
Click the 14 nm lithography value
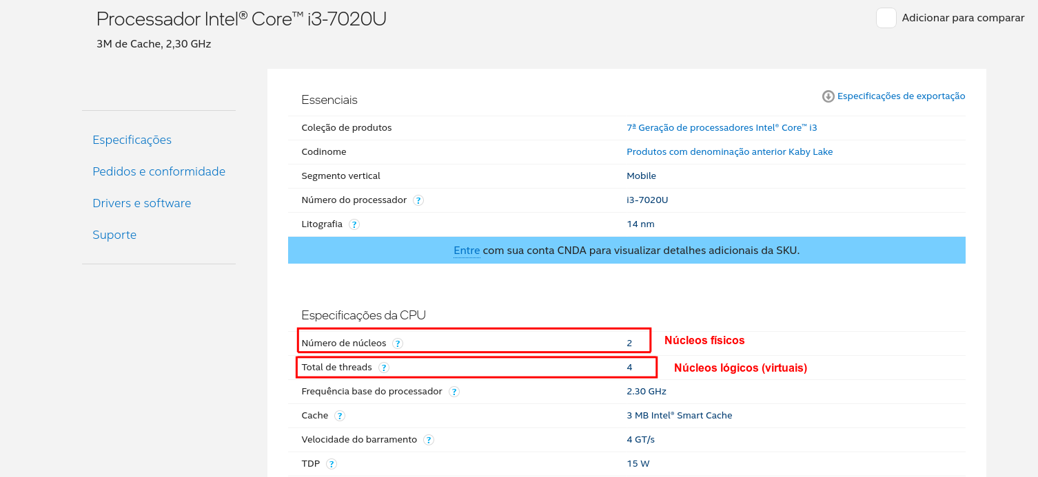641,224
